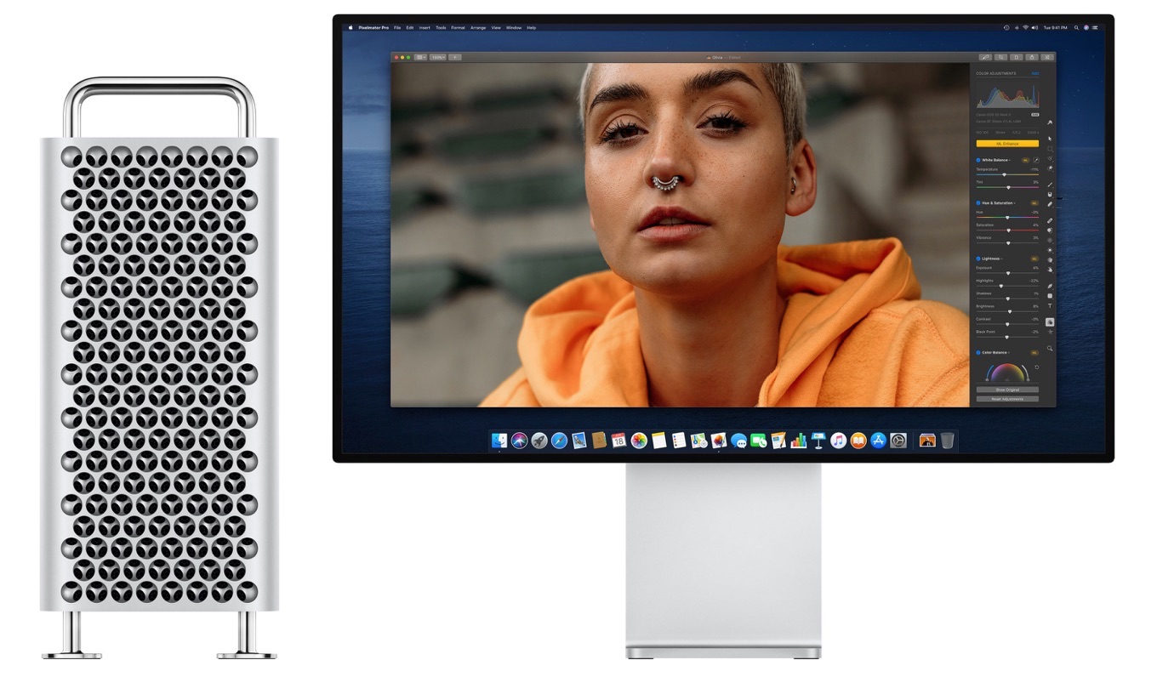Open Messages in the Dock
1157x677 pixels.
[738, 441]
